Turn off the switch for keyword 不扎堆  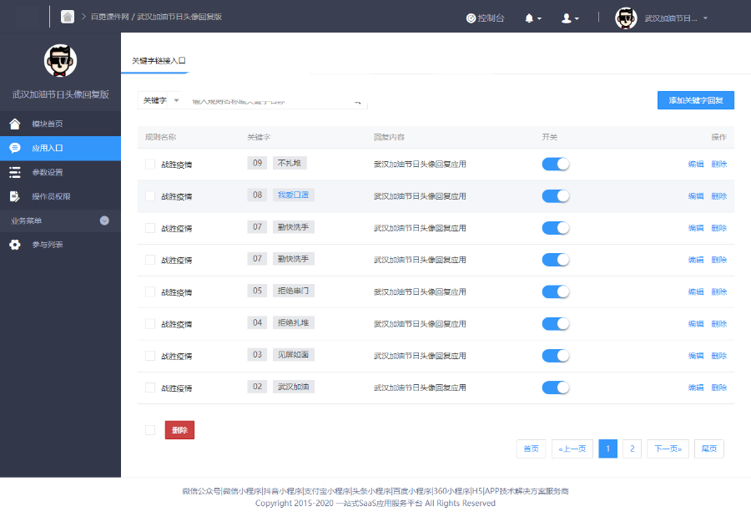click(x=555, y=164)
